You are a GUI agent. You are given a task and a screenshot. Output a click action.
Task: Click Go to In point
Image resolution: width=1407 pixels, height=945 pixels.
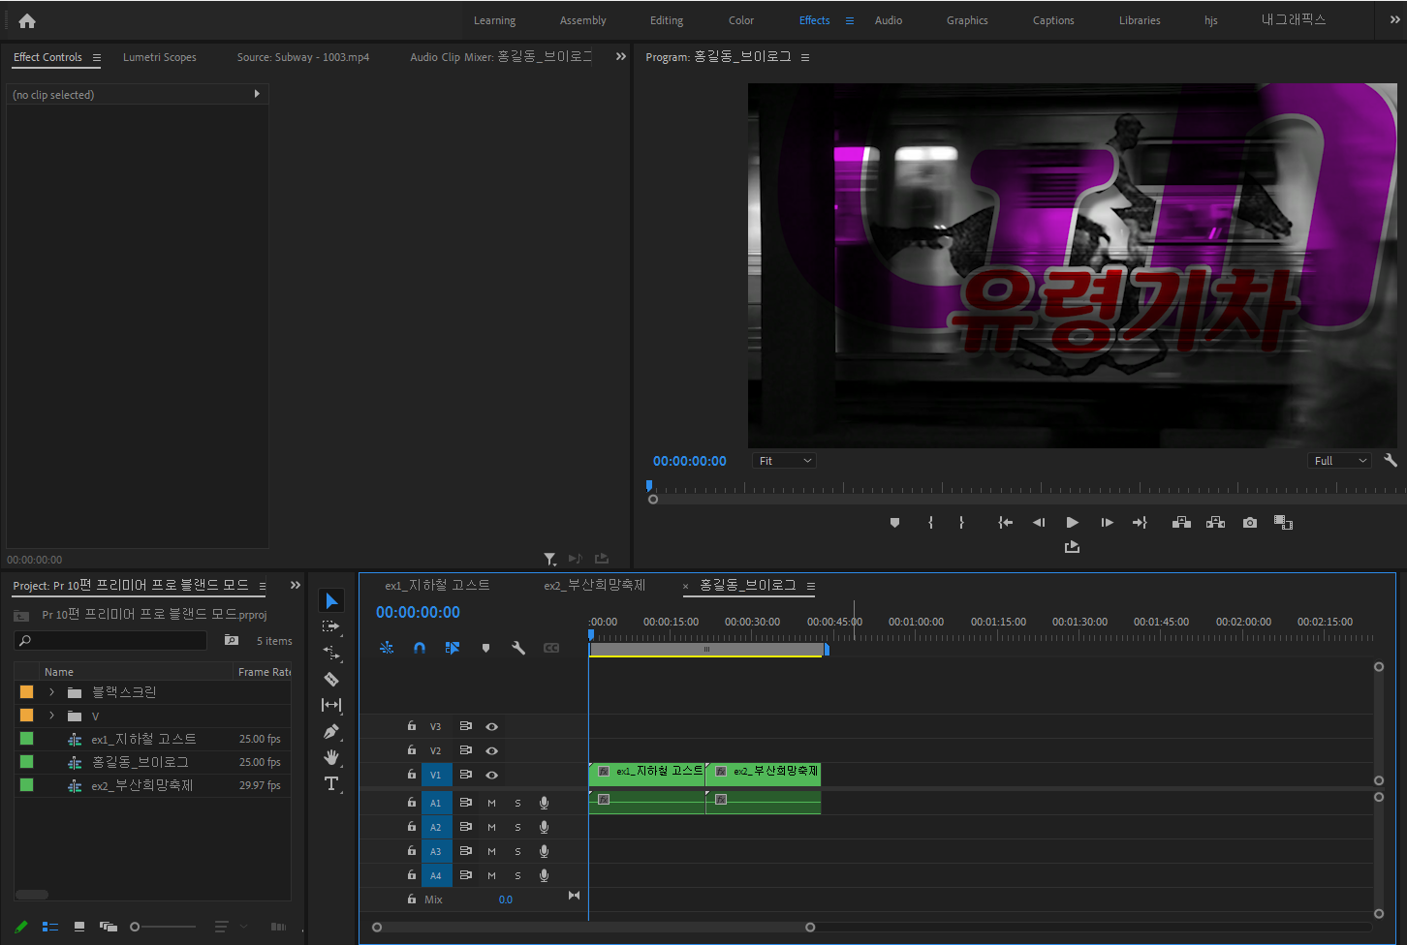pos(1006,523)
